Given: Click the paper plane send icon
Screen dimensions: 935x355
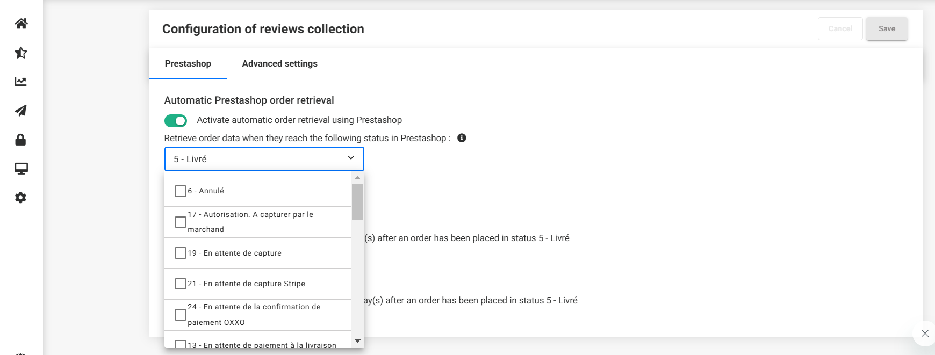Looking at the screenshot, I should (21, 111).
